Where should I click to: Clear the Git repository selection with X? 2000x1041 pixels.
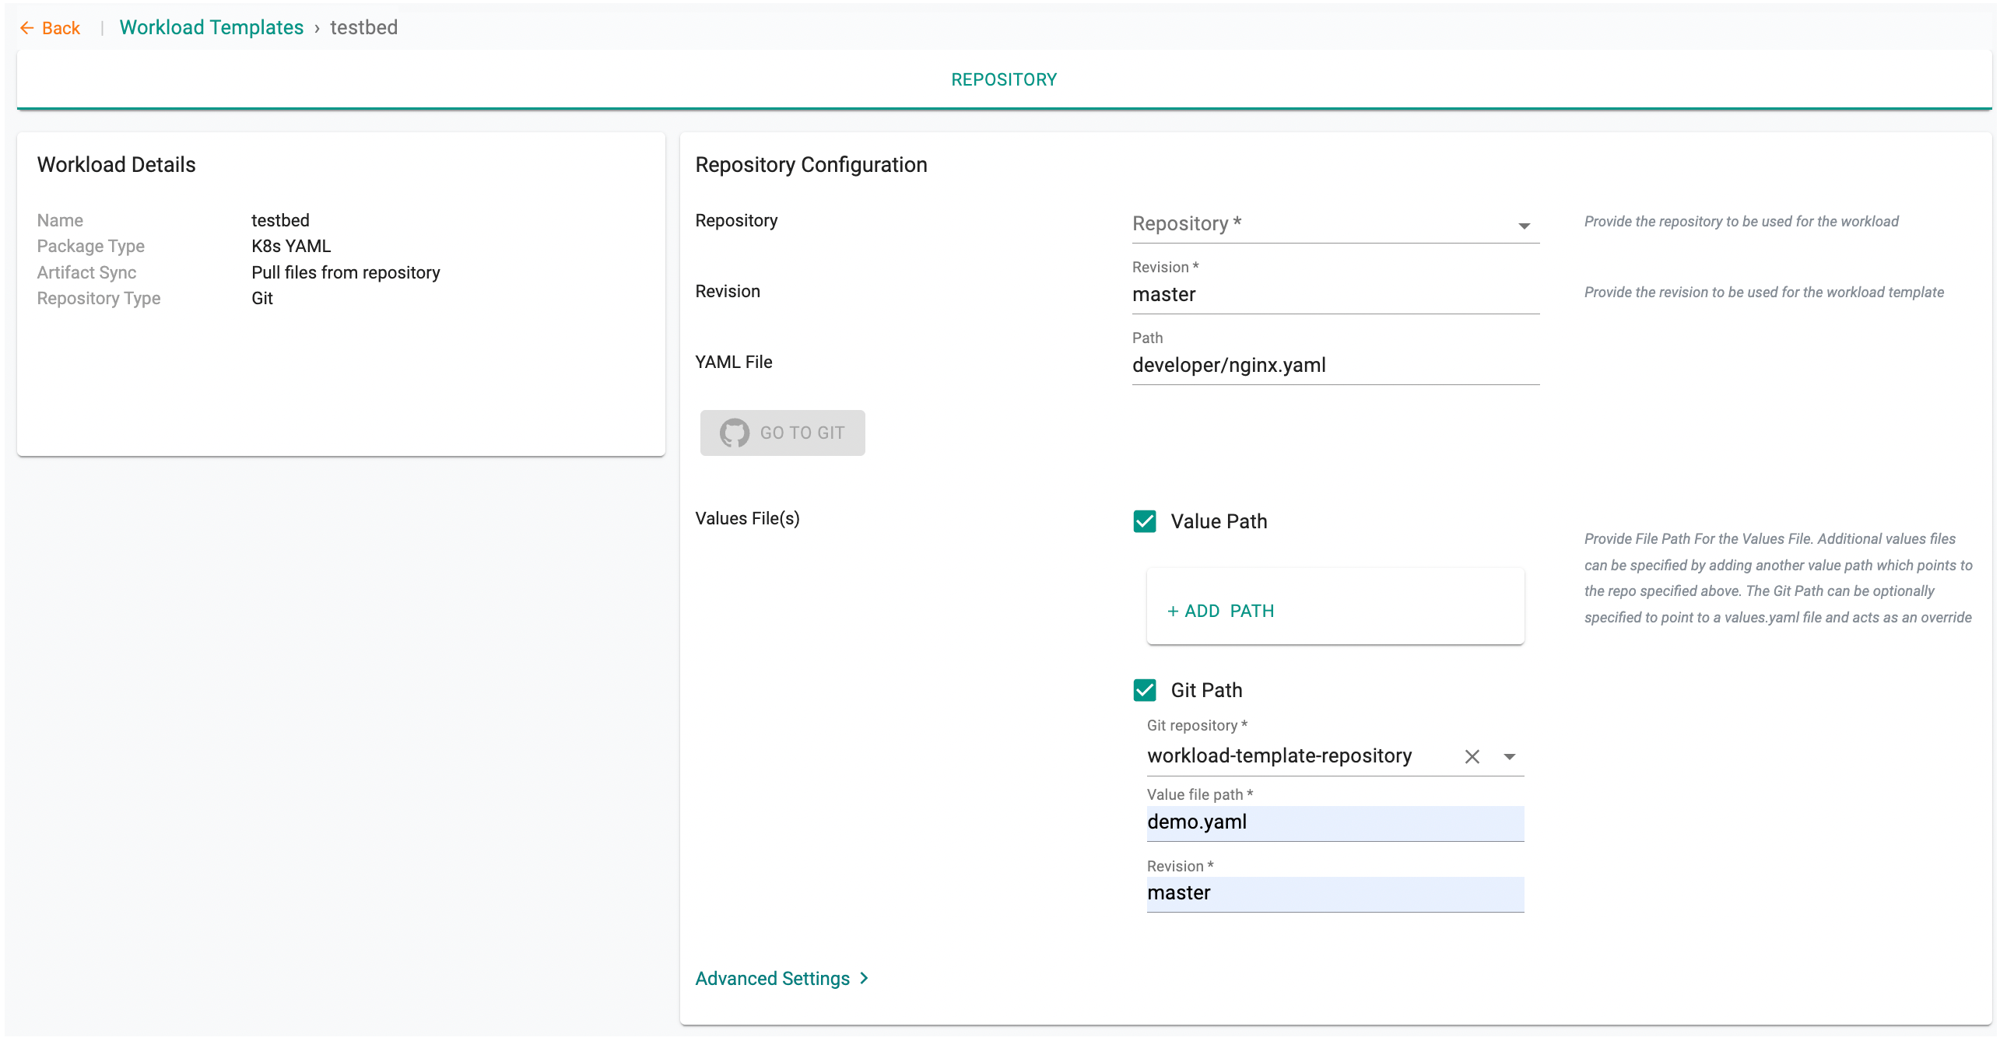click(x=1472, y=756)
